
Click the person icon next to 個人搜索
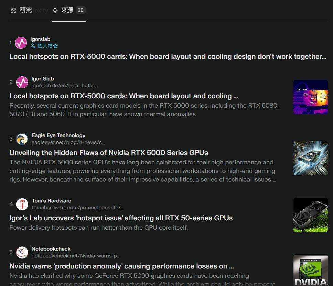click(x=33, y=46)
